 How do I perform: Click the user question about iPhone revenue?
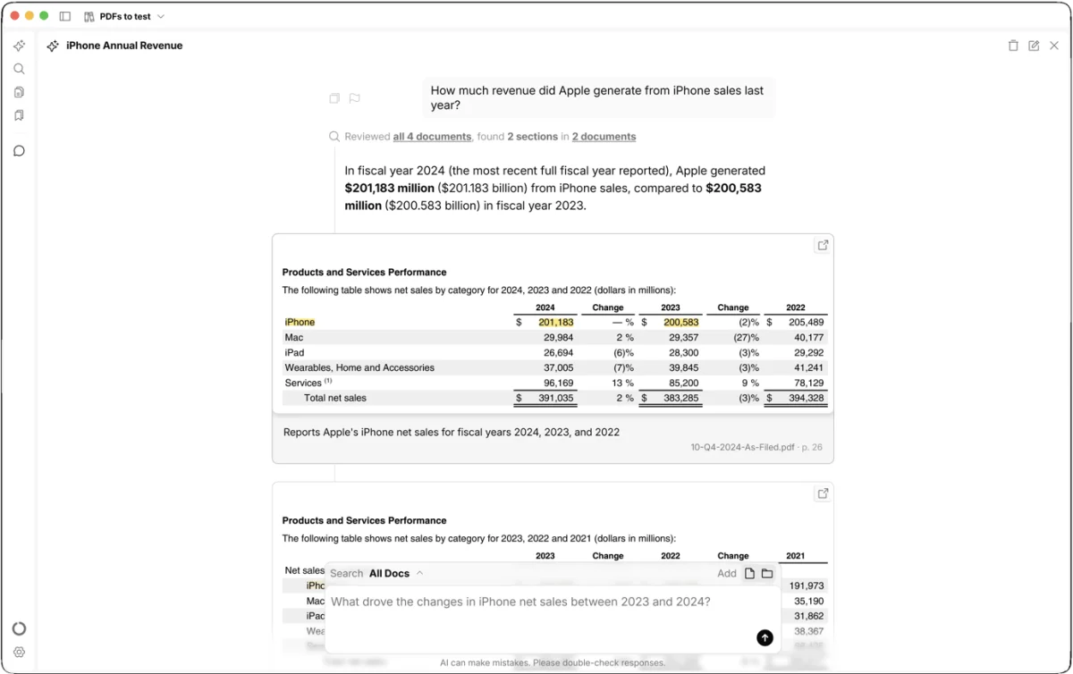[598, 97]
